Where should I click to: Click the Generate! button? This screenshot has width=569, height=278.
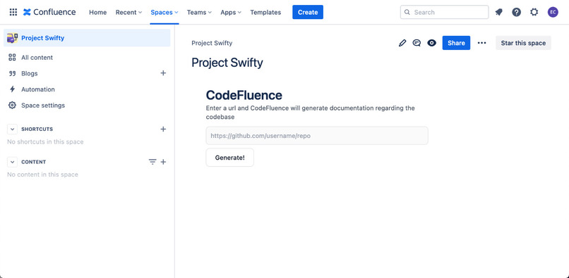pos(229,158)
